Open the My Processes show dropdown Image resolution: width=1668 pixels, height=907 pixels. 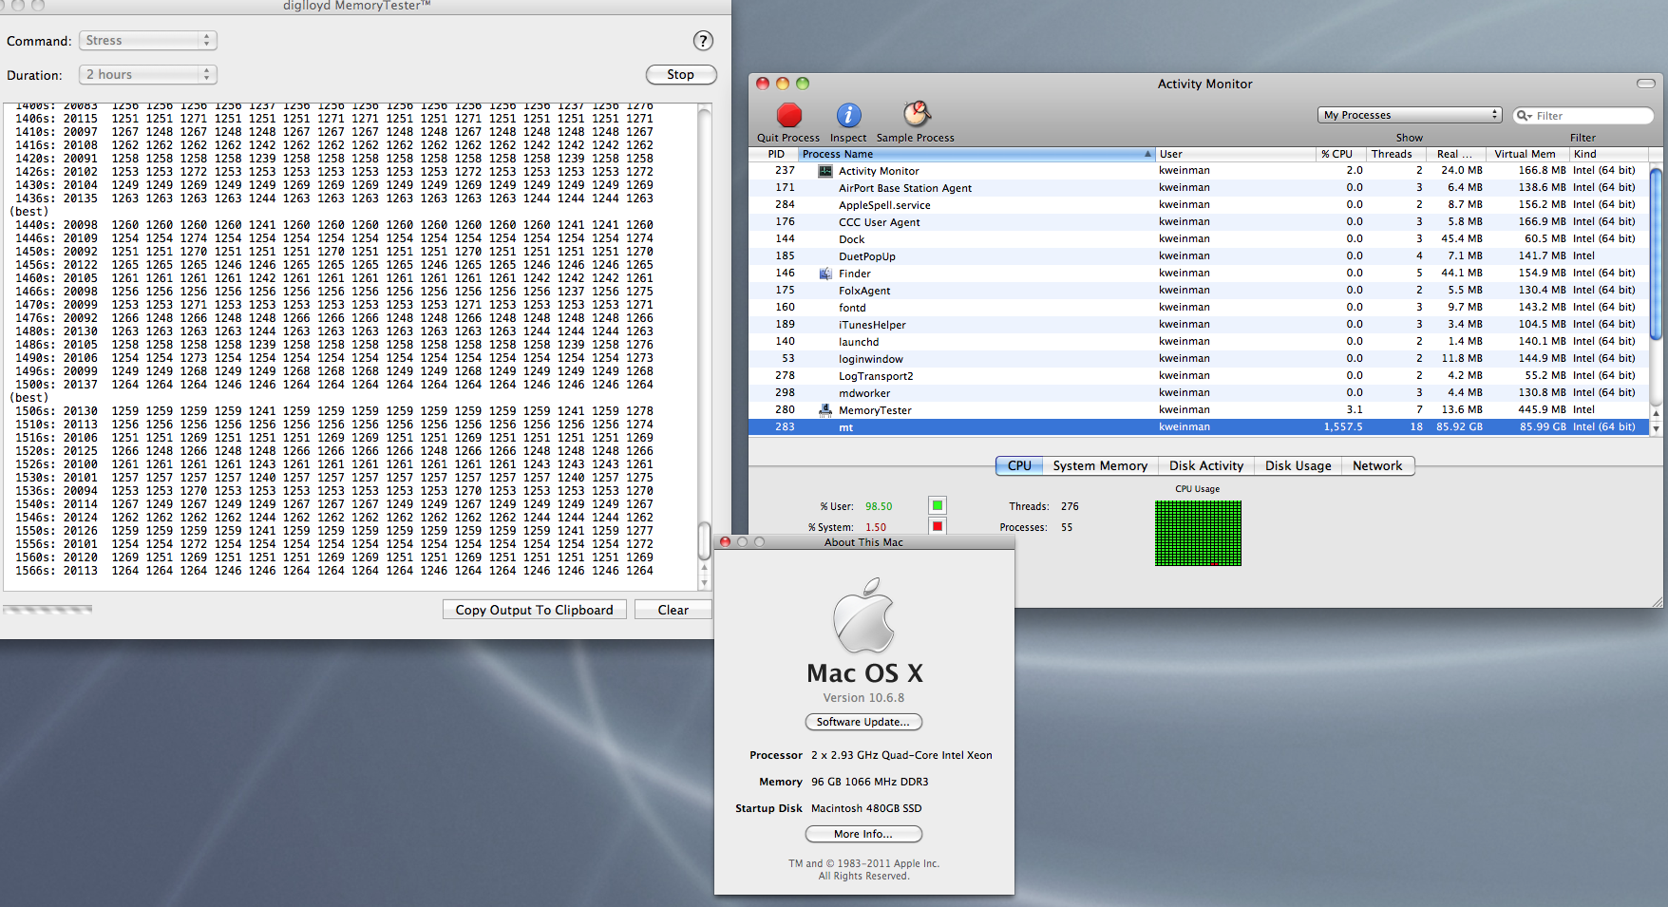pyautogui.click(x=1409, y=115)
